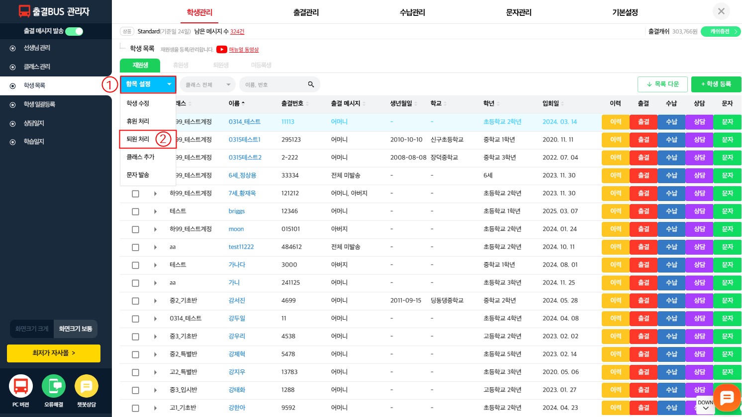Choose 퇴원 처리 from the menu

(138, 139)
